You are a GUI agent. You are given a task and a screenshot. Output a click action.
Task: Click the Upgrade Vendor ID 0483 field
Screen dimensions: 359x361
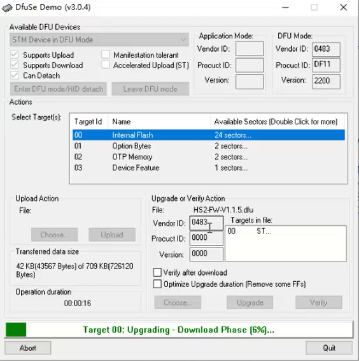pyautogui.click(x=206, y=223)
